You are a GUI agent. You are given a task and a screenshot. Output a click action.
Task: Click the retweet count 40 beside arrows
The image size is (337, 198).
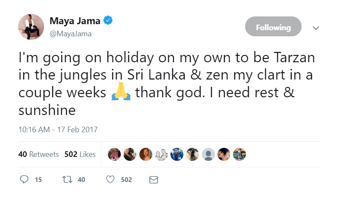click(x=82, y=180)
